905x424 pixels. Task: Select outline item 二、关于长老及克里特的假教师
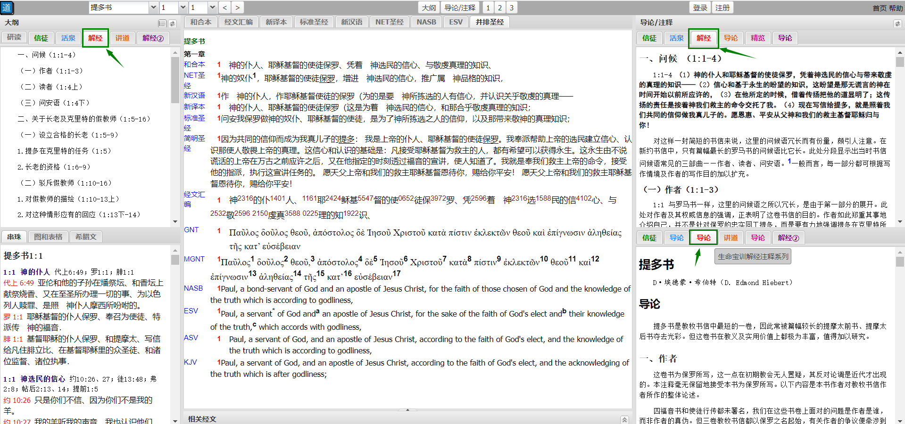(x=84, y=119)
